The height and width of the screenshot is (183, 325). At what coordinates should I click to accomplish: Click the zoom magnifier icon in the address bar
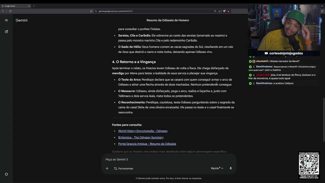click(215, 11)
